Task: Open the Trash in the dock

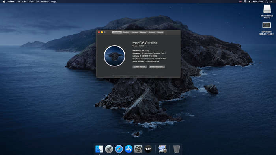Action: coord(176,149)
